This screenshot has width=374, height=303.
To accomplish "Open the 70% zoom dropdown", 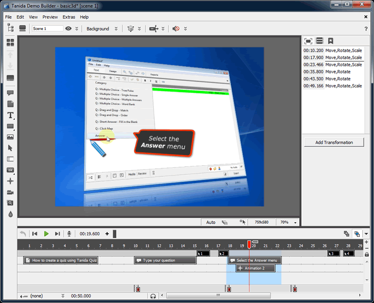I will tap(295, 223).
